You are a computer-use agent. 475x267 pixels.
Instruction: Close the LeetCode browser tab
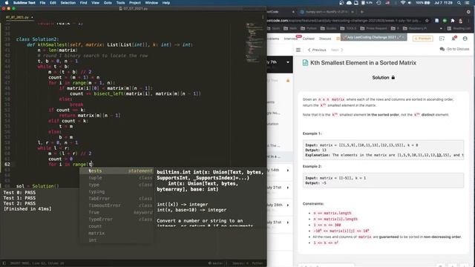293,12
